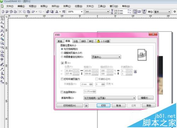Click the Paste toolbar icon
Screen dimensions: 177x128
point(28,12)
